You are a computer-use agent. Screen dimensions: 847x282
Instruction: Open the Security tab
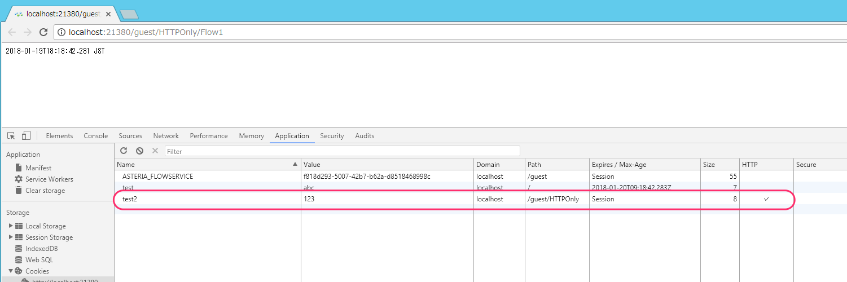pyautogui.click(x=332, y=136)
